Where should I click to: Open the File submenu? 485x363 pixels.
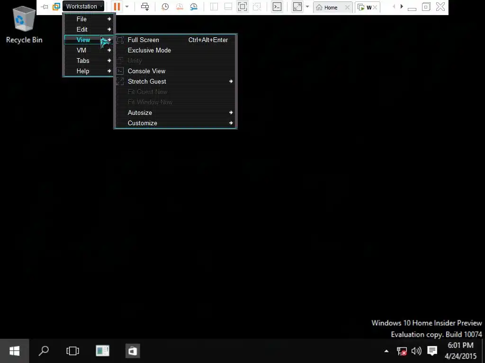pos(89,19)
